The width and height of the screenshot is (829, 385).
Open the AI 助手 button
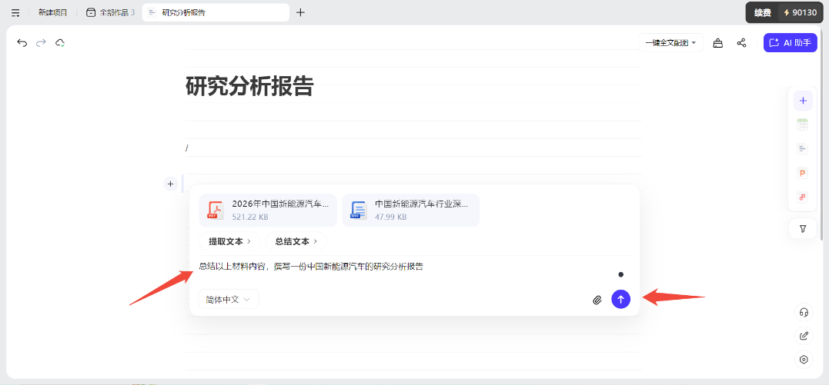790,43
